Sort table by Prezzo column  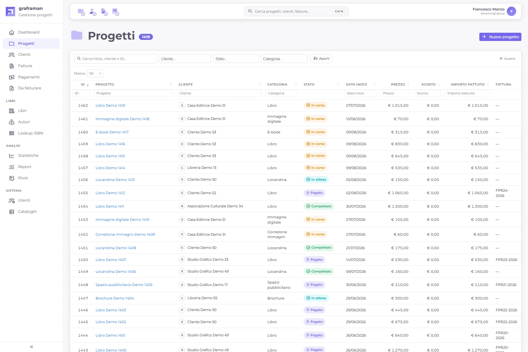pyautogui.click(x=398, y=84)
